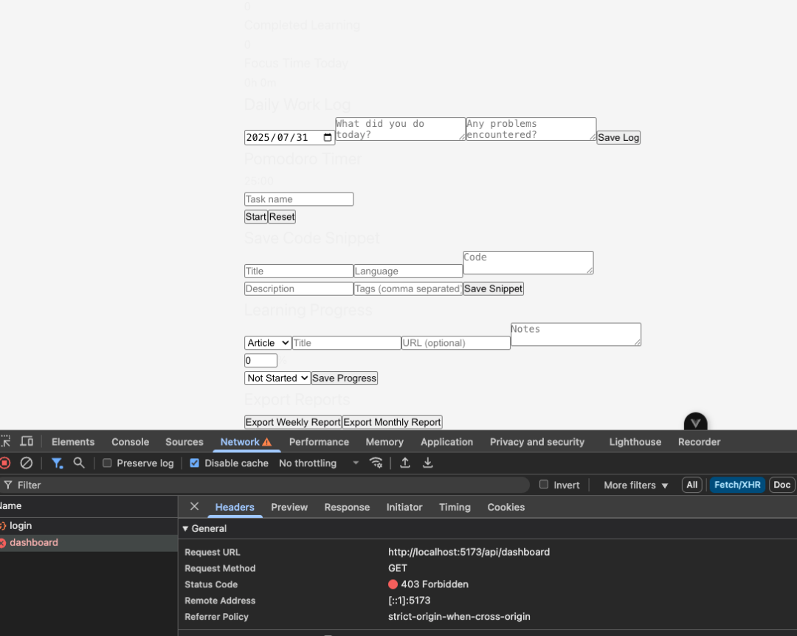Switch to the Console tab
This screenshot has height=636, width=797.
coord(130,442)
